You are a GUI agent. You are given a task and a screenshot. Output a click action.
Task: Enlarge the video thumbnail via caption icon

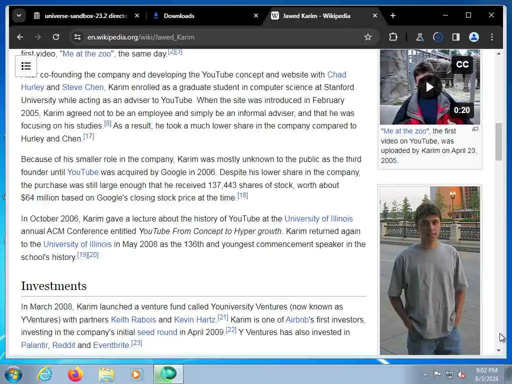tap(475, 129)
